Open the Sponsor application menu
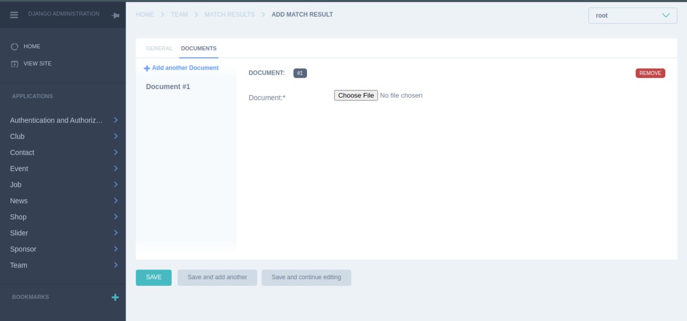The height and width of the screenshot is (321, 687). (x=23, y=249)
